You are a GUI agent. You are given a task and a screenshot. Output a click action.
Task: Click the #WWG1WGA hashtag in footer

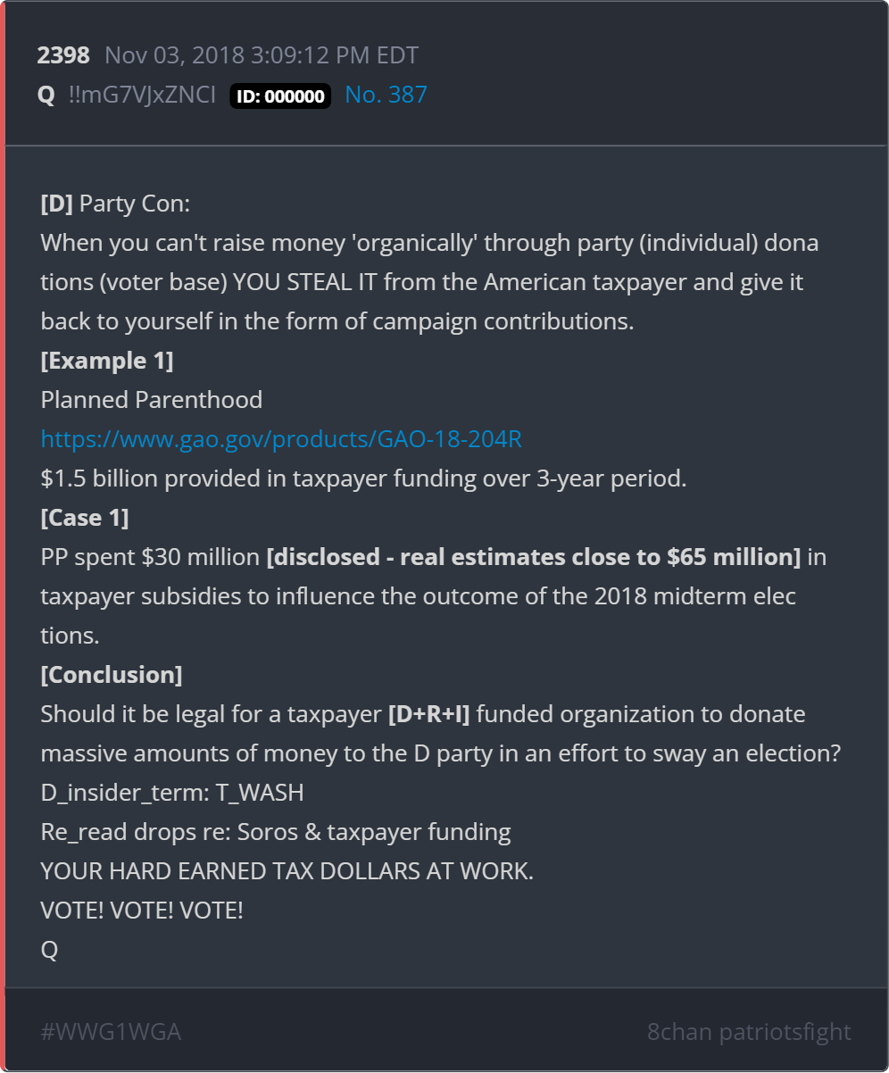click(x=111, y=1032)
